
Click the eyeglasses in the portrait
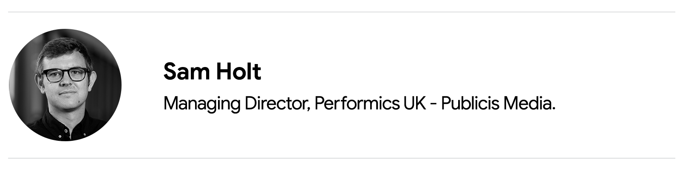pyautogui.click(x=65, y=75)
